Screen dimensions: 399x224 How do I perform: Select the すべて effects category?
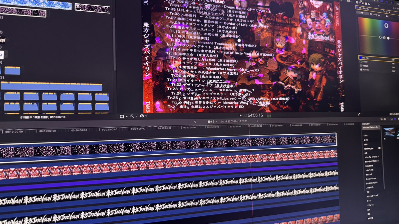365,140
